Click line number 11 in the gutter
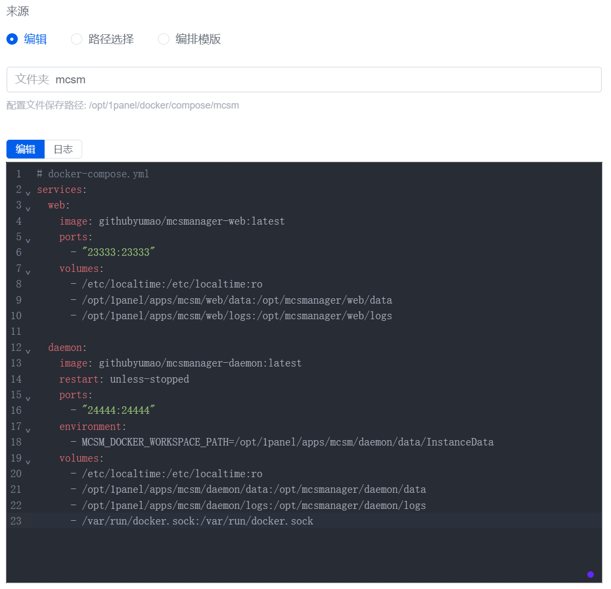The image size is (611, 589). [x=16, y=332]
